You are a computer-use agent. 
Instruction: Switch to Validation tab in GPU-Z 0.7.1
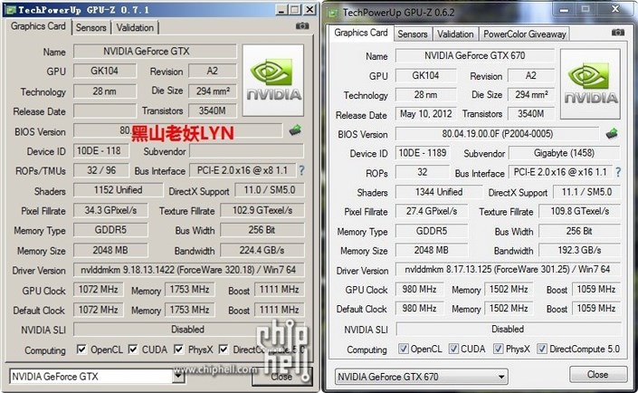pyautogui.click(x=135, y=28)
